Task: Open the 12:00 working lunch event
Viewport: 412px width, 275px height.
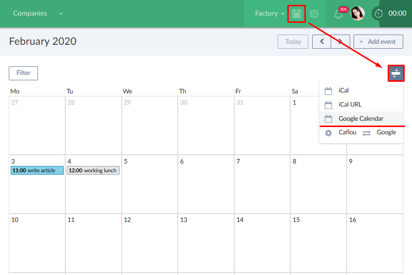Action: click(x=93, y=170)
